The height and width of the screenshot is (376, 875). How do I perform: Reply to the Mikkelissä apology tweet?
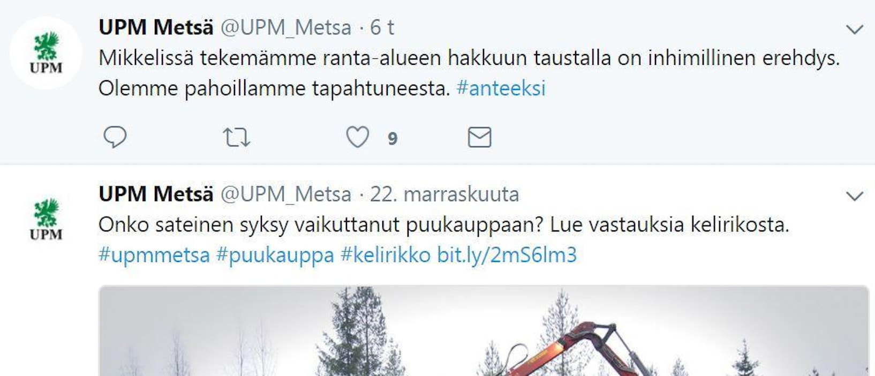115,137
